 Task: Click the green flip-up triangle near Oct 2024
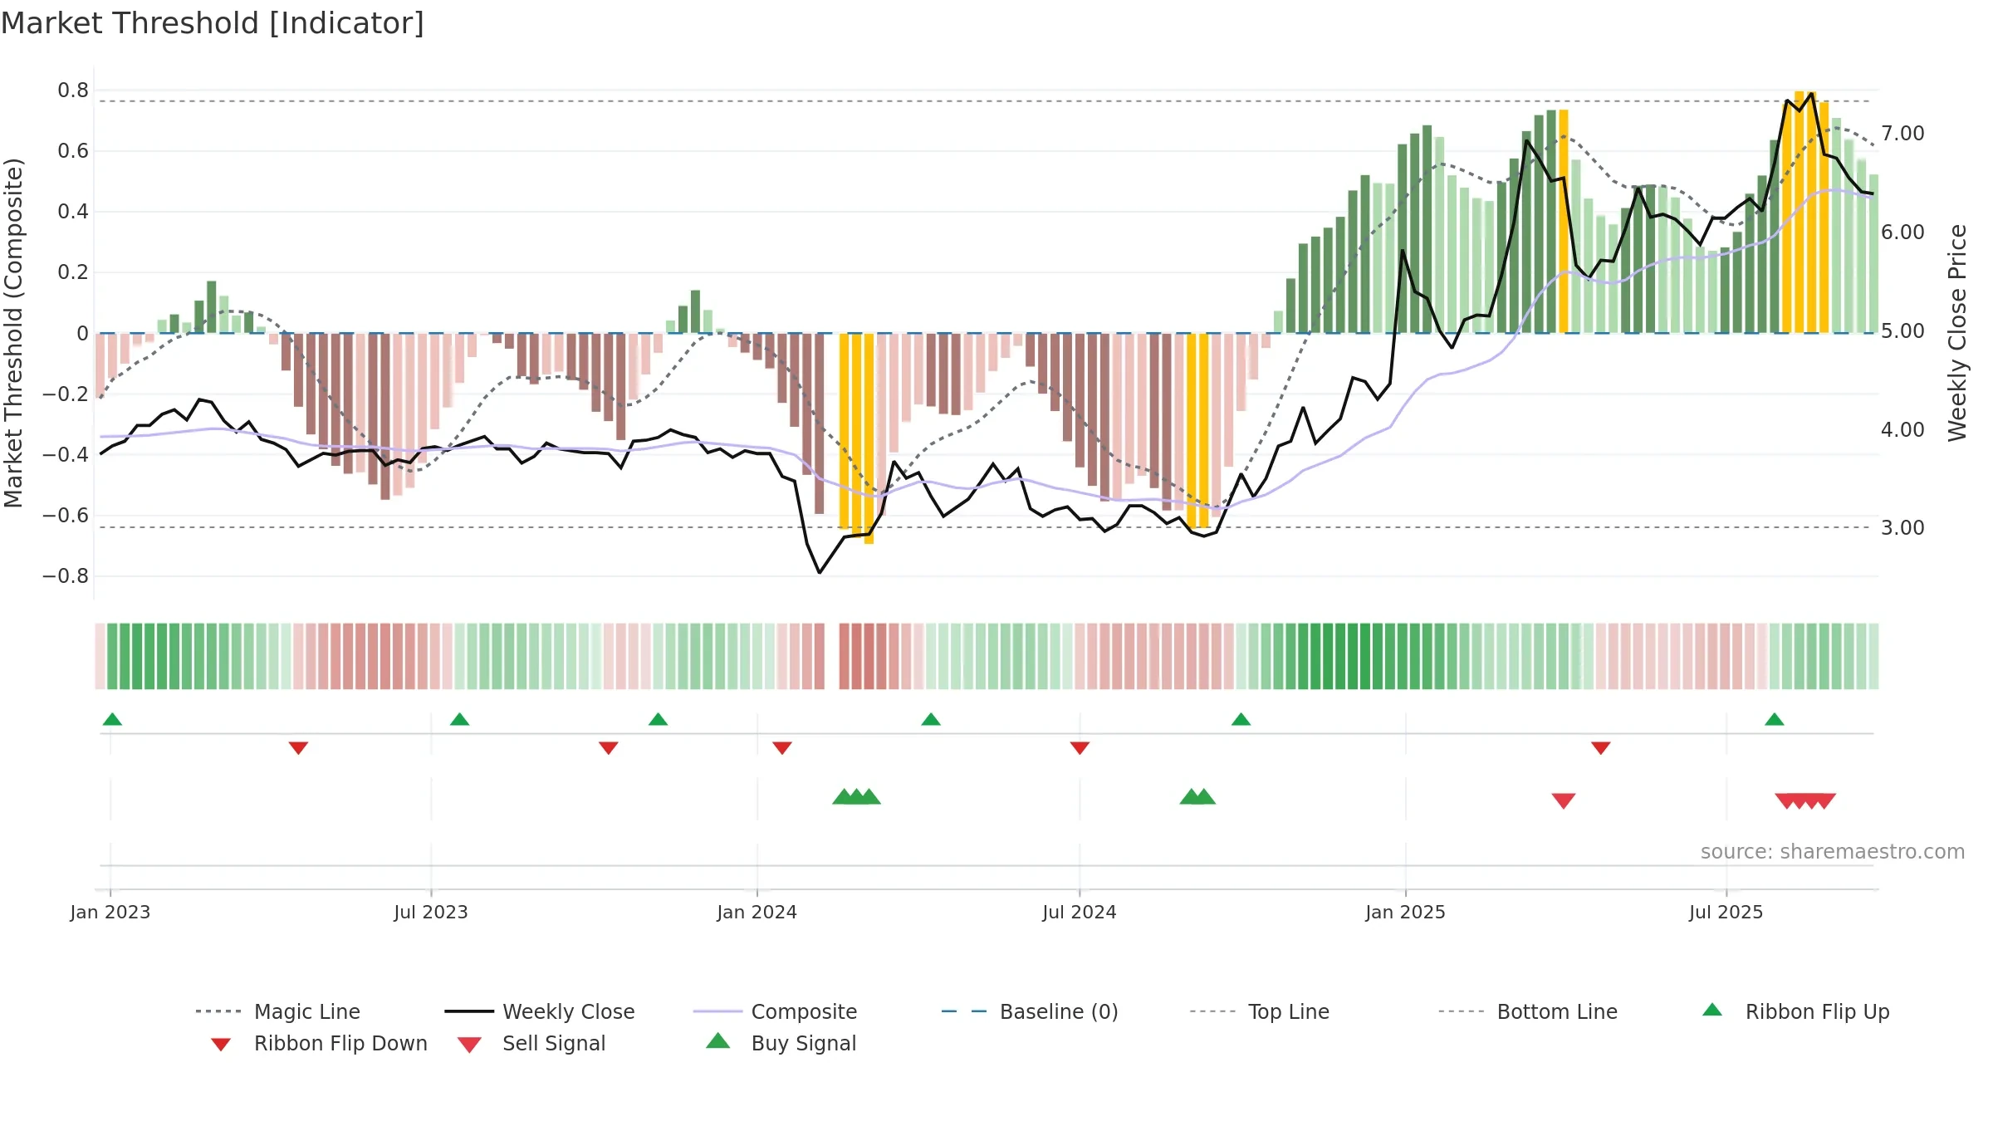pyautogui.click(x=1241, y=719)
